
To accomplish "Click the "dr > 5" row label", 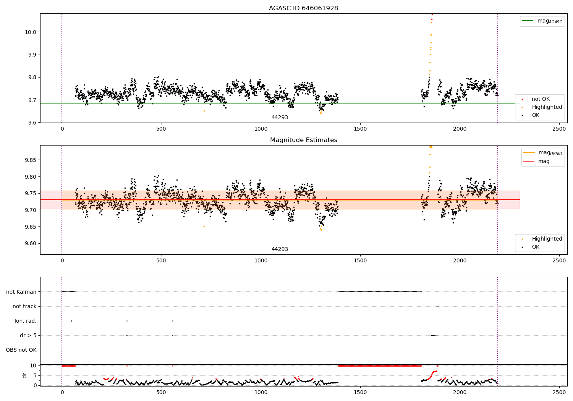I will [x=28, y=335].
